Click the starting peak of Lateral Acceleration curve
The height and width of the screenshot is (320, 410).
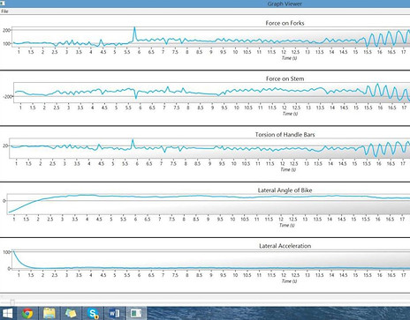13,251
